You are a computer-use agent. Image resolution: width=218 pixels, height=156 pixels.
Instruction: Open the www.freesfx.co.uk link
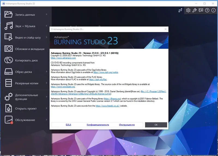click(108, 106)
